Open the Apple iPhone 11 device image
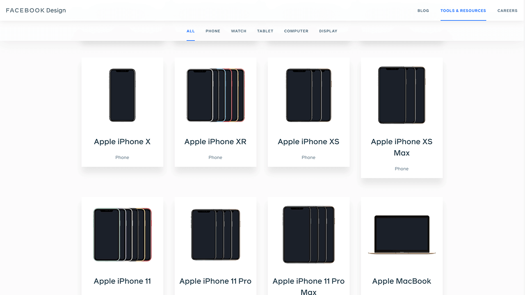525x295 pixels. 122,235
